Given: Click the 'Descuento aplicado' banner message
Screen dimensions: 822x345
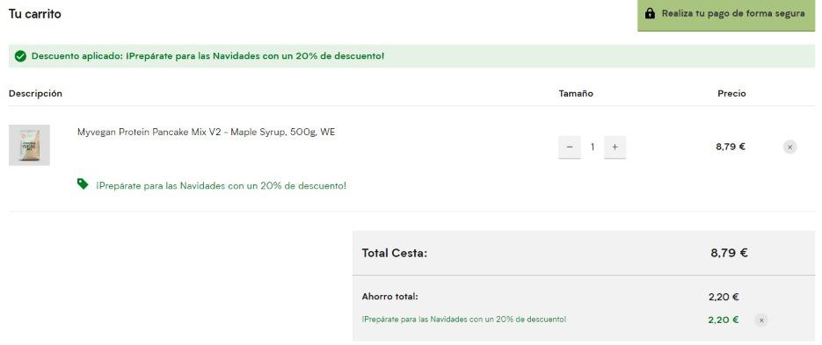Looking at the screenshot, I should (207, 56).
